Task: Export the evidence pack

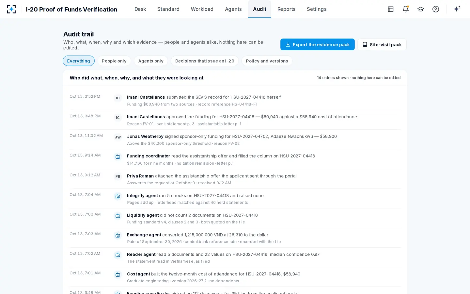Action: tap(318, 44)
